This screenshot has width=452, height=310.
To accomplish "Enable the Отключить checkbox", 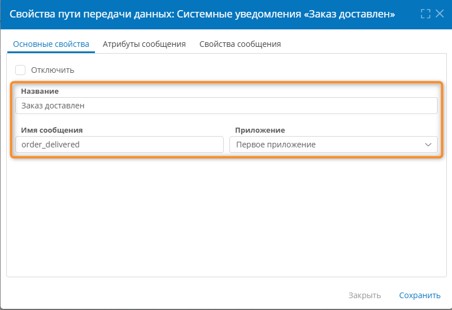I will (20, 70).
